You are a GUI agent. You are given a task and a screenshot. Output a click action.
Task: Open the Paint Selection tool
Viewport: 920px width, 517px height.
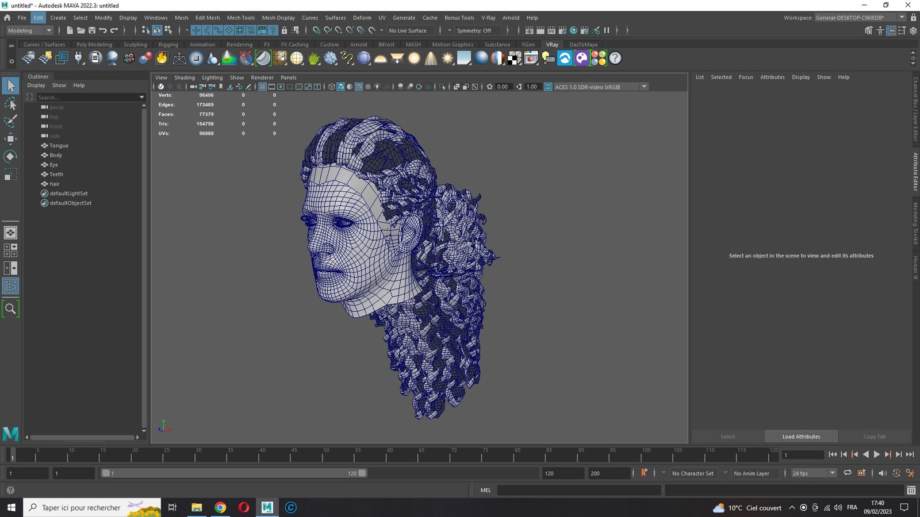point(10,121)
